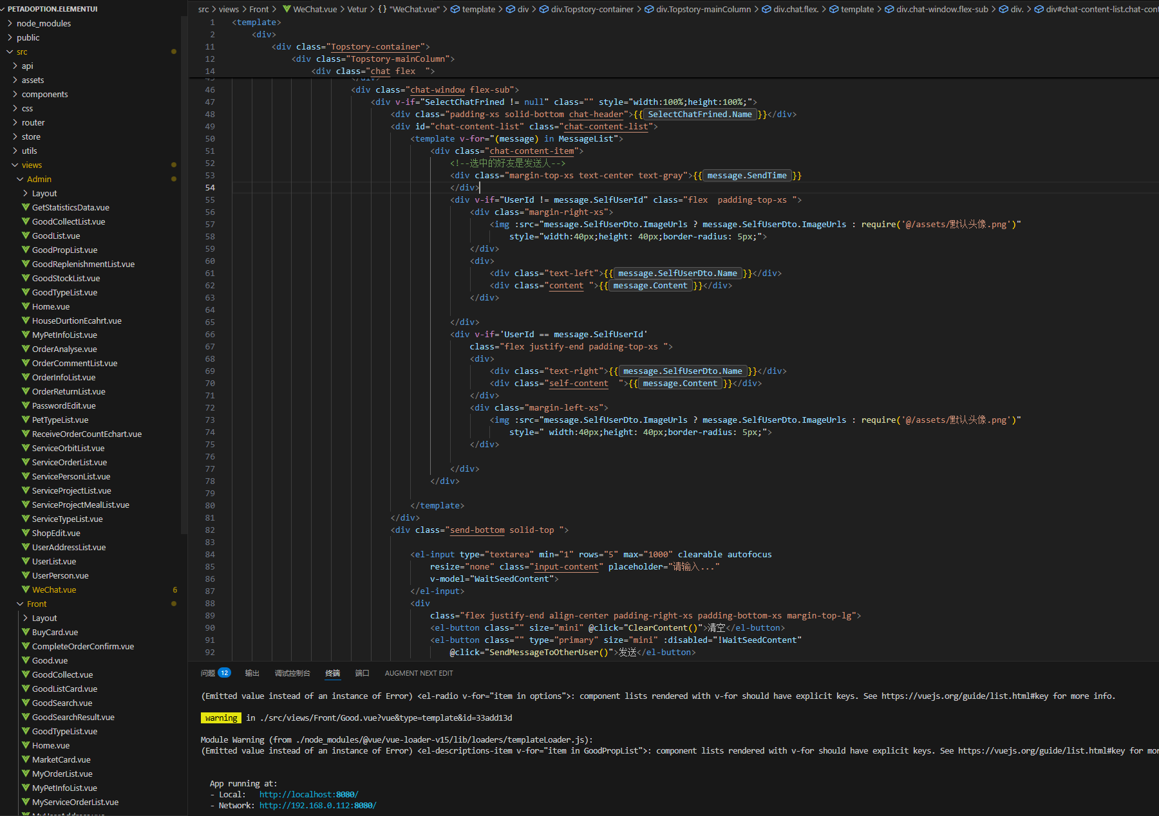The width and height of the screenshot is (1159, 816).
Task: Click the Vue icon beside UserList.vue
Action: pyautogui.click(x=26, y=561)
